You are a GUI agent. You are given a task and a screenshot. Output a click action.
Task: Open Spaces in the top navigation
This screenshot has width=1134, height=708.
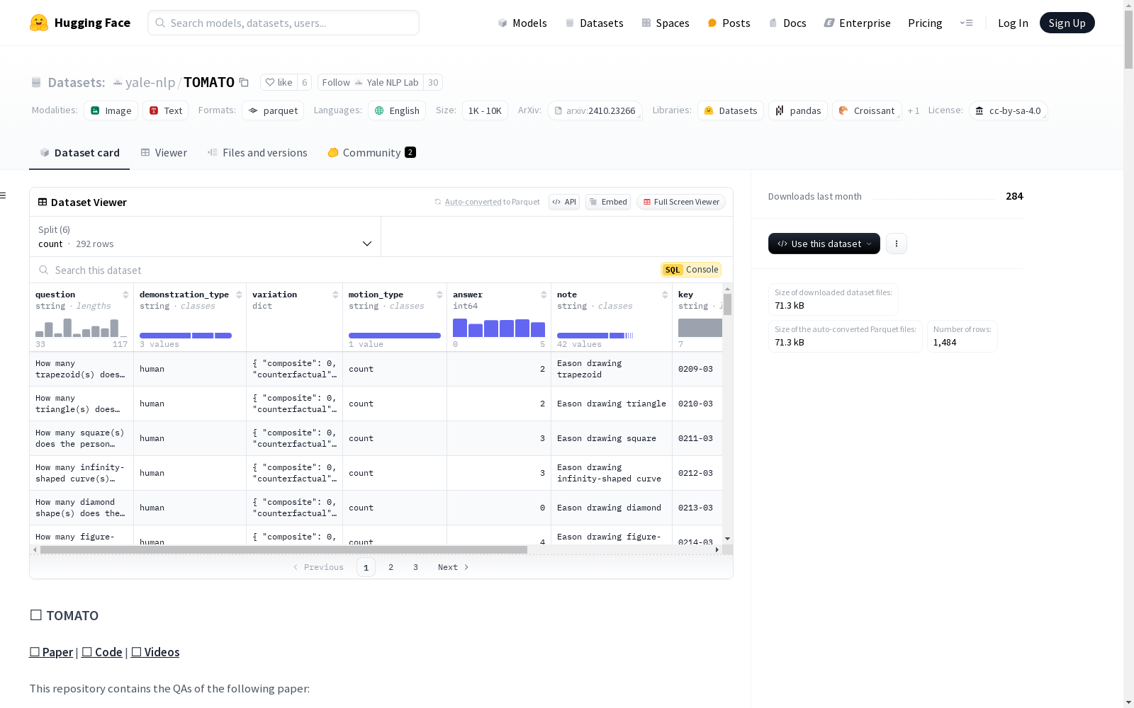pos(666,23)
